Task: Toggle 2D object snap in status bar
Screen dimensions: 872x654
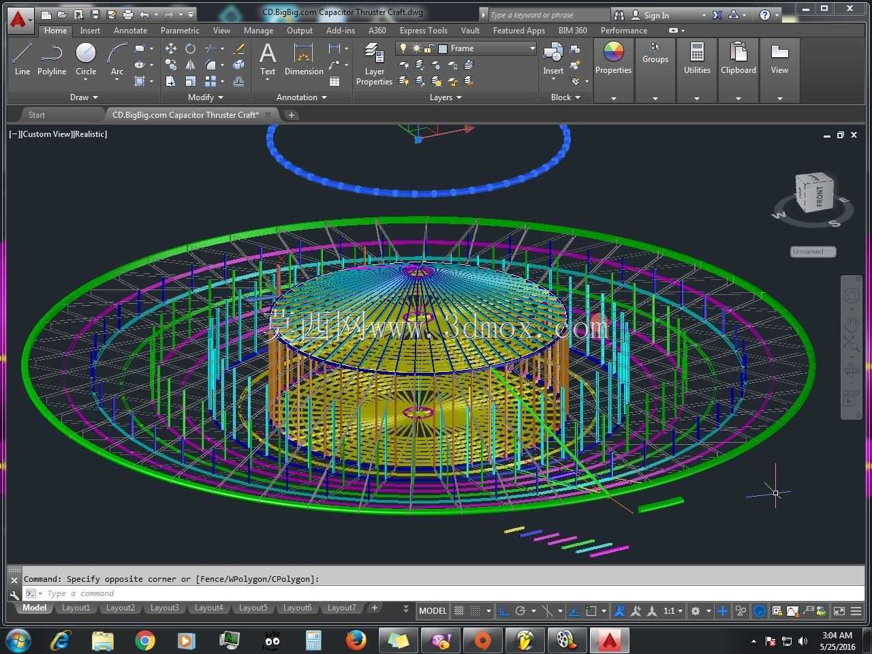Action: [591, 611]
